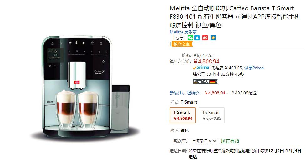
Task: Select the TS Smart style option
Action: pyautogui.click(x=212, y=115)
